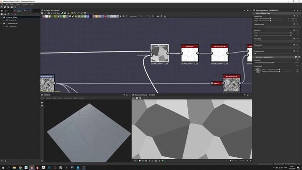Adjust the Warp Angle Turns slider
The width and height of the screenshot is (302, 170).
click(279, 69)
